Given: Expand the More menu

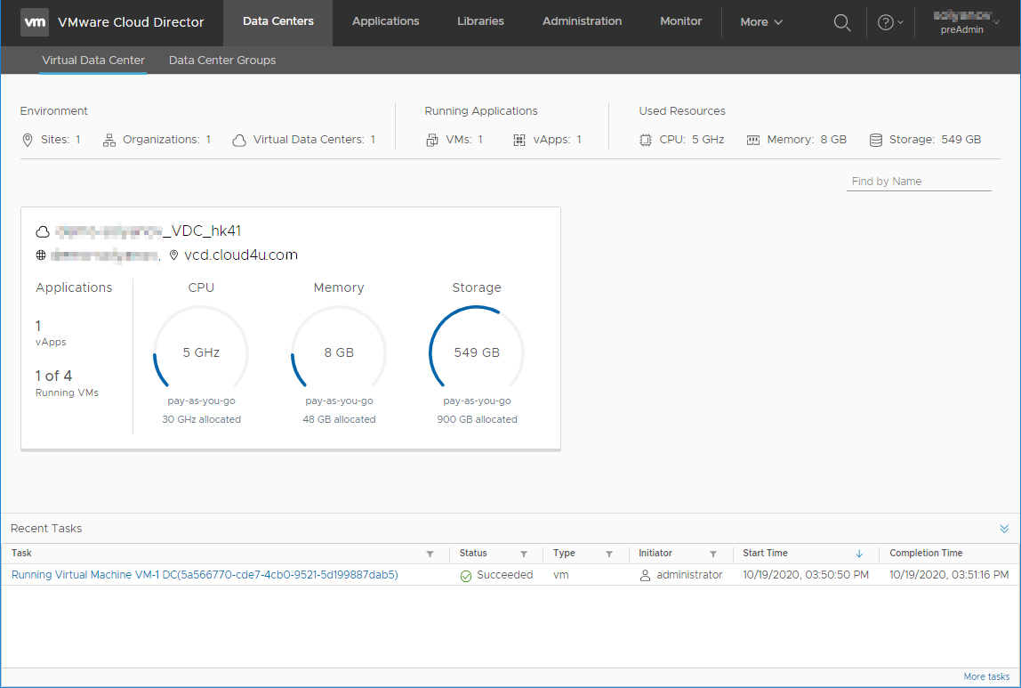Looking at the screenshot, I should [x=760, y=22].
